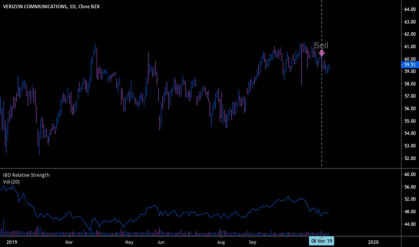Click the 52.00 price axis label in main chart
419x247 pixels.
(410, 159)
